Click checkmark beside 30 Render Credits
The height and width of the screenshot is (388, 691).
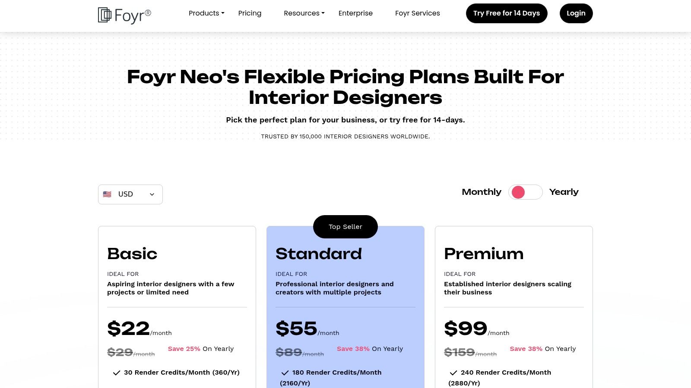117,373
